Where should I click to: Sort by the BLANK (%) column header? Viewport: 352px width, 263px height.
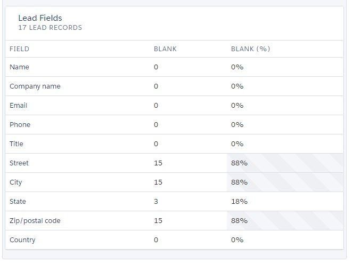(x=250, y=49)
